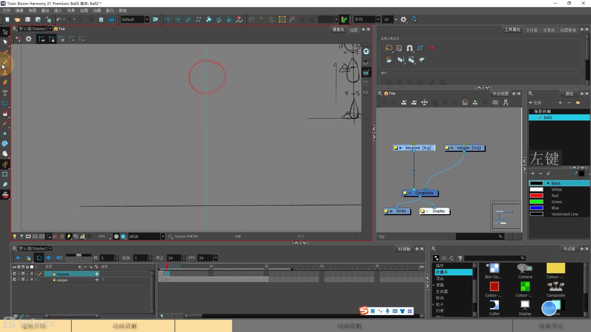Screen dimensions: 591x332
Task: Select the Composite node in the Node View
Action: click(421, 193)
